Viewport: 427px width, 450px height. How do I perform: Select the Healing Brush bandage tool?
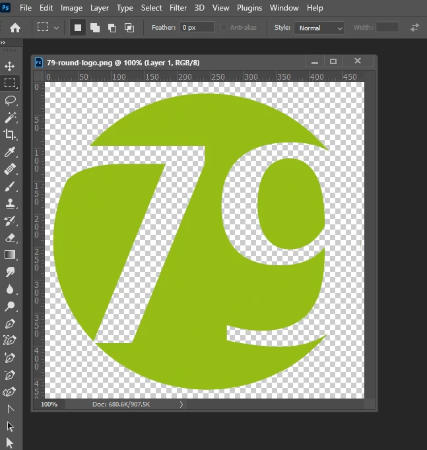tap(10, 169)
